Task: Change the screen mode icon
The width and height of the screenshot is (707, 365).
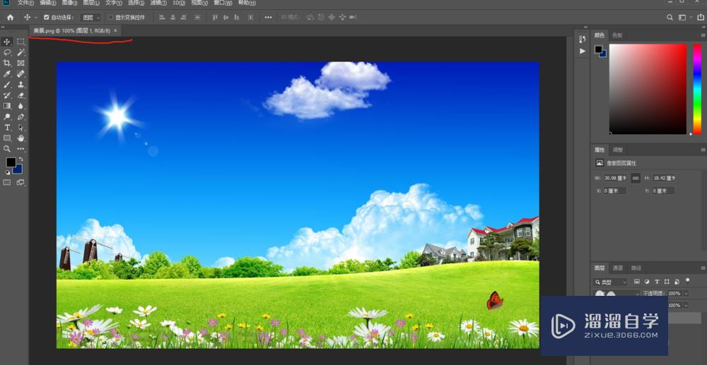Action: tap(21, 182)
